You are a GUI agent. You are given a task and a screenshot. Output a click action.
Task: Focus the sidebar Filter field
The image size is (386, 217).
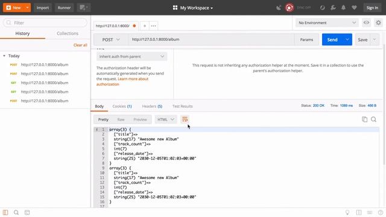point(45,23)
